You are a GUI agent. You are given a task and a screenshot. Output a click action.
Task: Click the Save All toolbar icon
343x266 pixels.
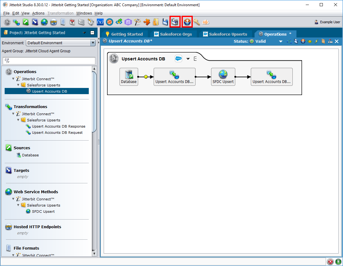click(x=175, y=22)
